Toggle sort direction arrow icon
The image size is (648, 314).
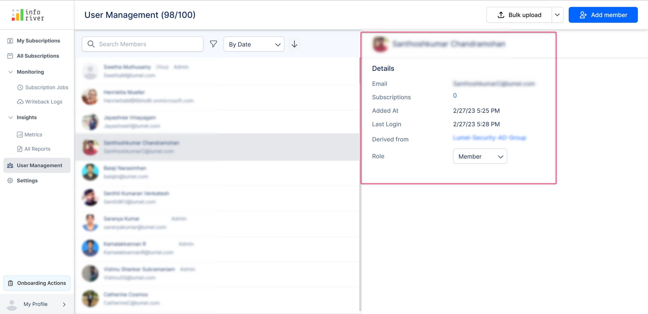pos(294,44)
